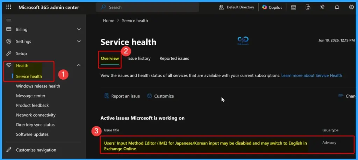Viewport: 358px width, 160px height.
Task: Open Software updates
Action: click(32, 134)
